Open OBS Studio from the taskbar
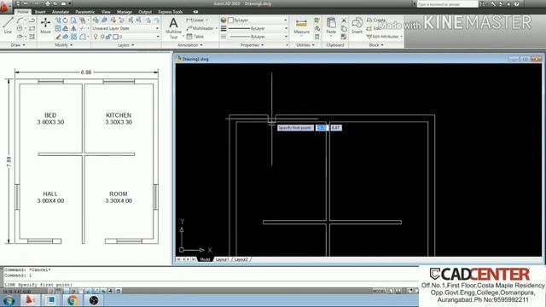 click(x=93, y=301)
